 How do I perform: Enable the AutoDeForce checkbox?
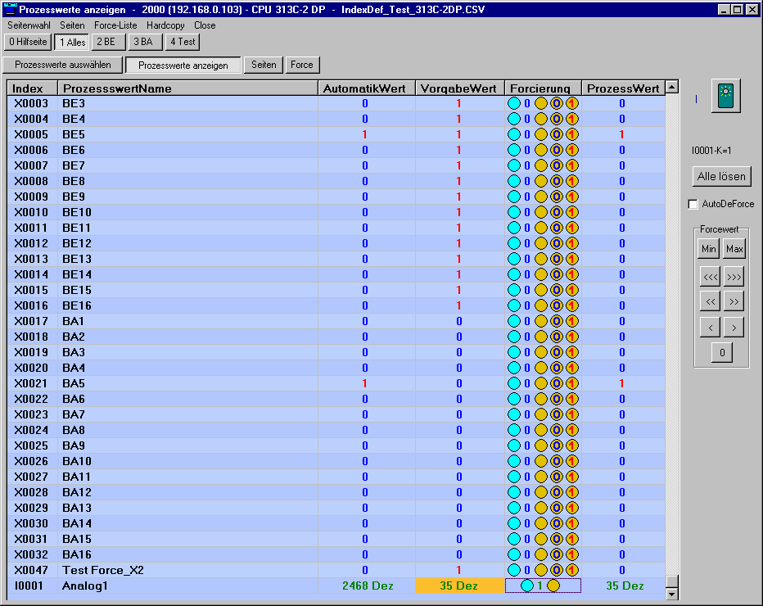[693, 204]
